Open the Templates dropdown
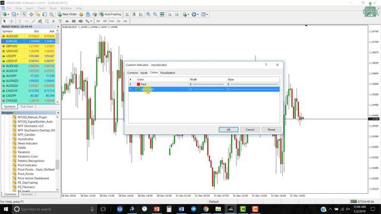This screenshot has width=381, height=214. [x=205, y=14]
